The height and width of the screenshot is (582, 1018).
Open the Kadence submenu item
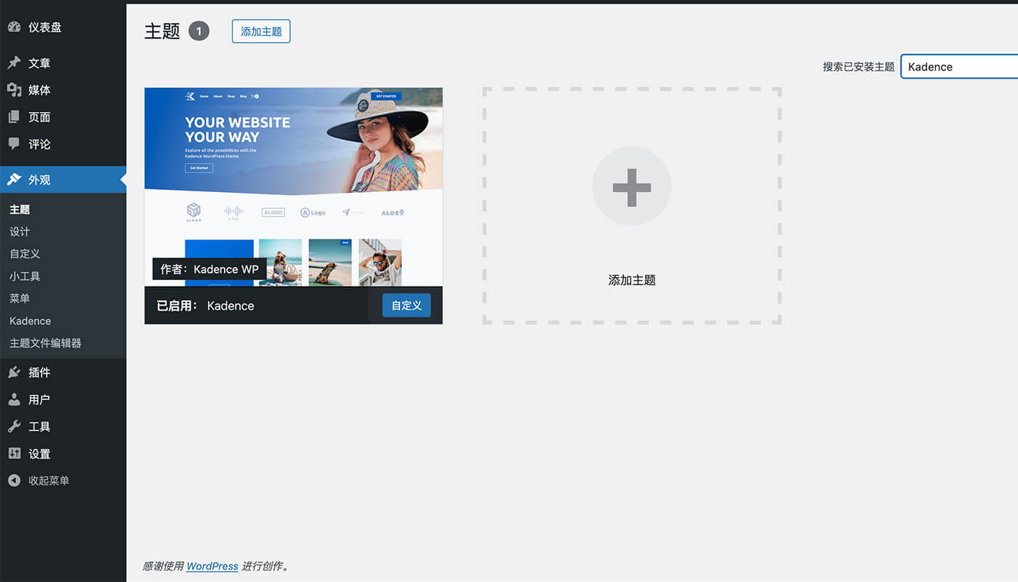31,321
